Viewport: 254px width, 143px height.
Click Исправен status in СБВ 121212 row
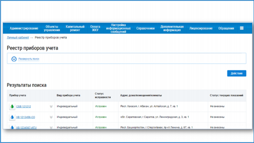click(x=100, y=106)
